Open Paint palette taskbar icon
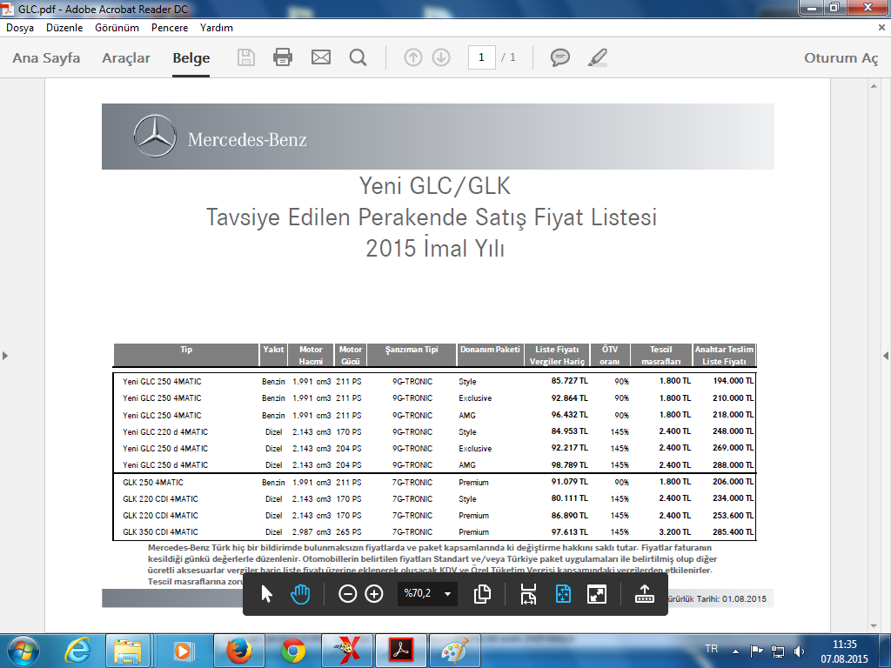The width and height of the screenshot is (891, 668). pyautogui.click(x=454, y=651)
